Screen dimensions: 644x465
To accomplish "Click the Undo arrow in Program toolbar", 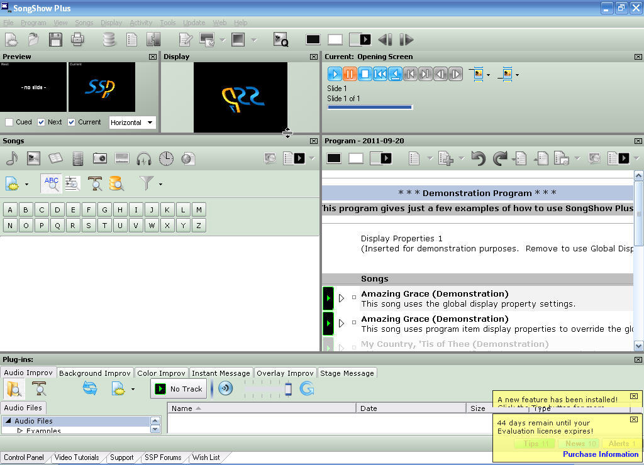I will click(x=478, y=158).
